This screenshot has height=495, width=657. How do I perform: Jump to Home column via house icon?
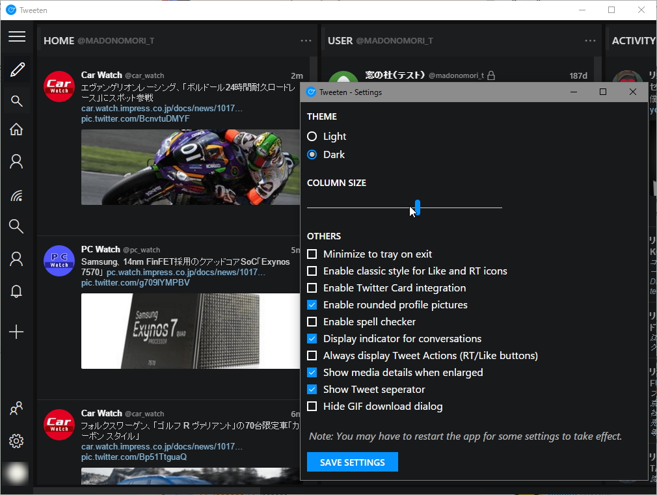16,129
